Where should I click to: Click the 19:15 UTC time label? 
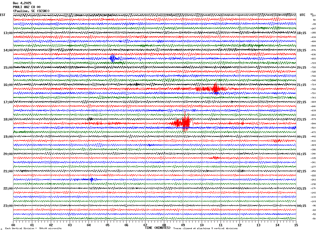point(302,50)
